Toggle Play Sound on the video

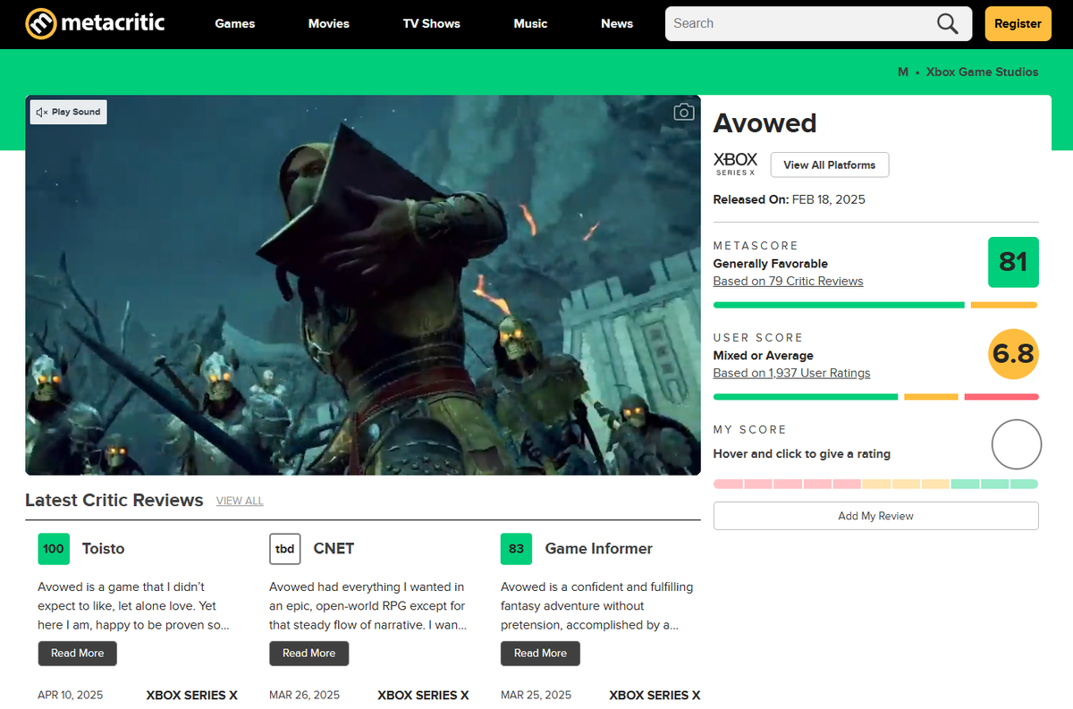69,112
